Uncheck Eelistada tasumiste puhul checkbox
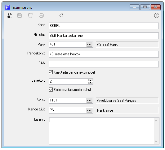The image size is (165, 150). pos(51,90)
